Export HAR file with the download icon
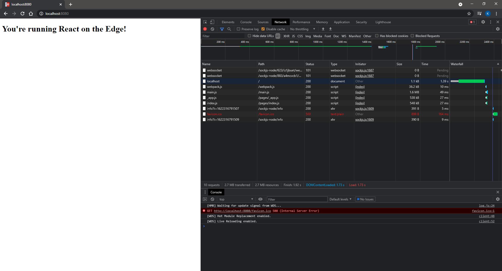Image resolution: width=502 pixels, height=271 pixels. tap(330, 29)
